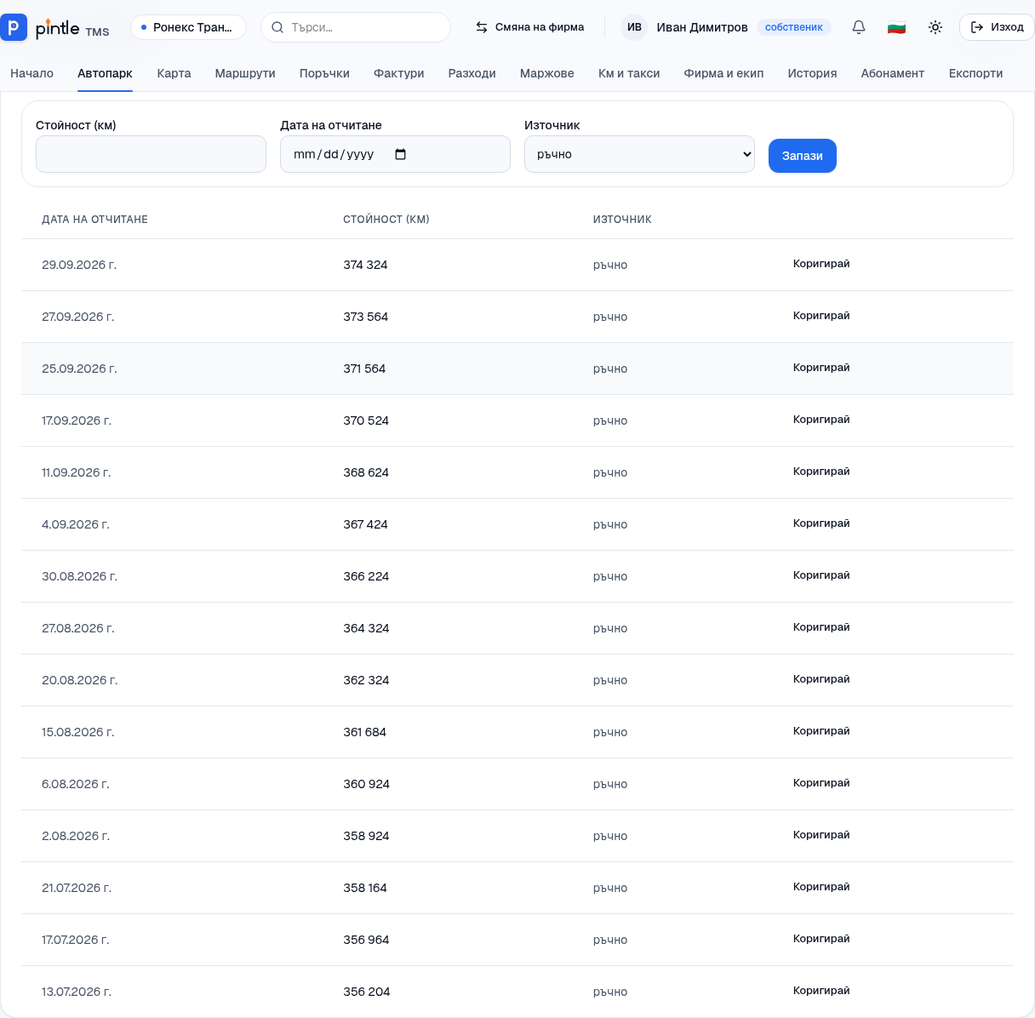
Task: Open the Източник dropdown
Action: tap(639, 154)
